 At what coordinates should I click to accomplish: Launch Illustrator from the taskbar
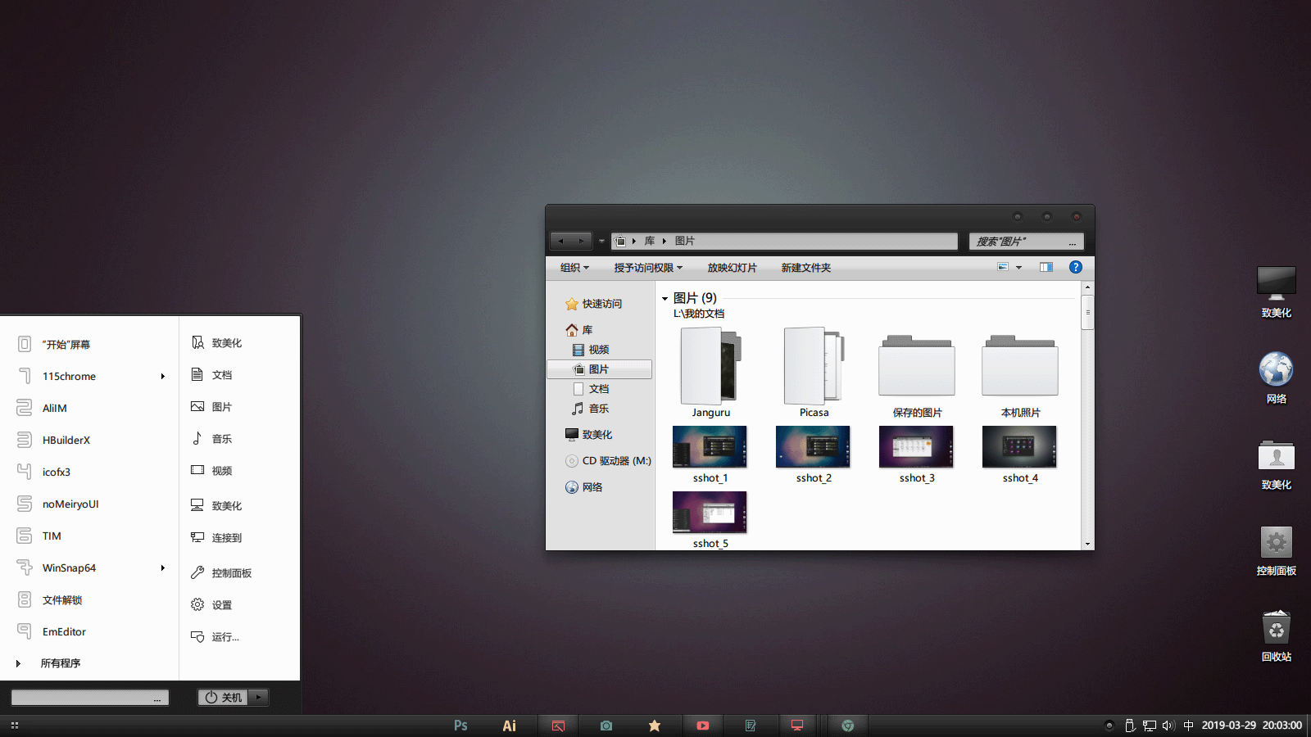pyautogui.click(x=509, y=726)
